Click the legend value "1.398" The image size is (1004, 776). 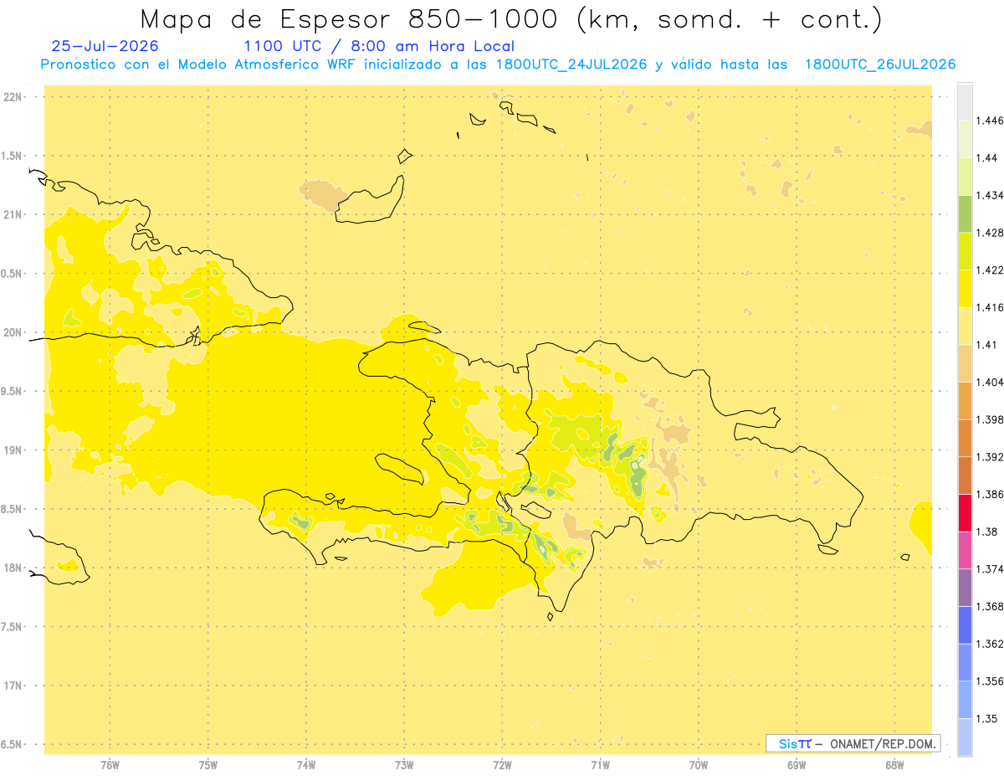coord(990,419)
